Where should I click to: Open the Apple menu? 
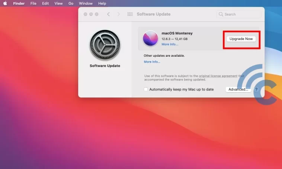point(5,3)
